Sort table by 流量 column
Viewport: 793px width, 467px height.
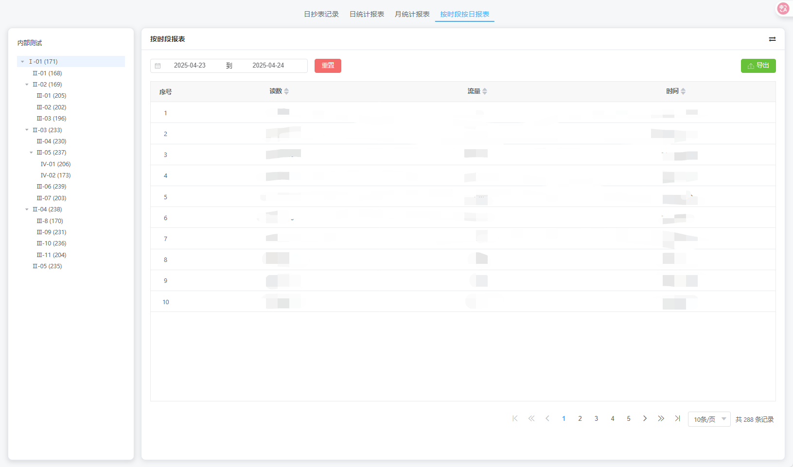[x=485, y=91]
